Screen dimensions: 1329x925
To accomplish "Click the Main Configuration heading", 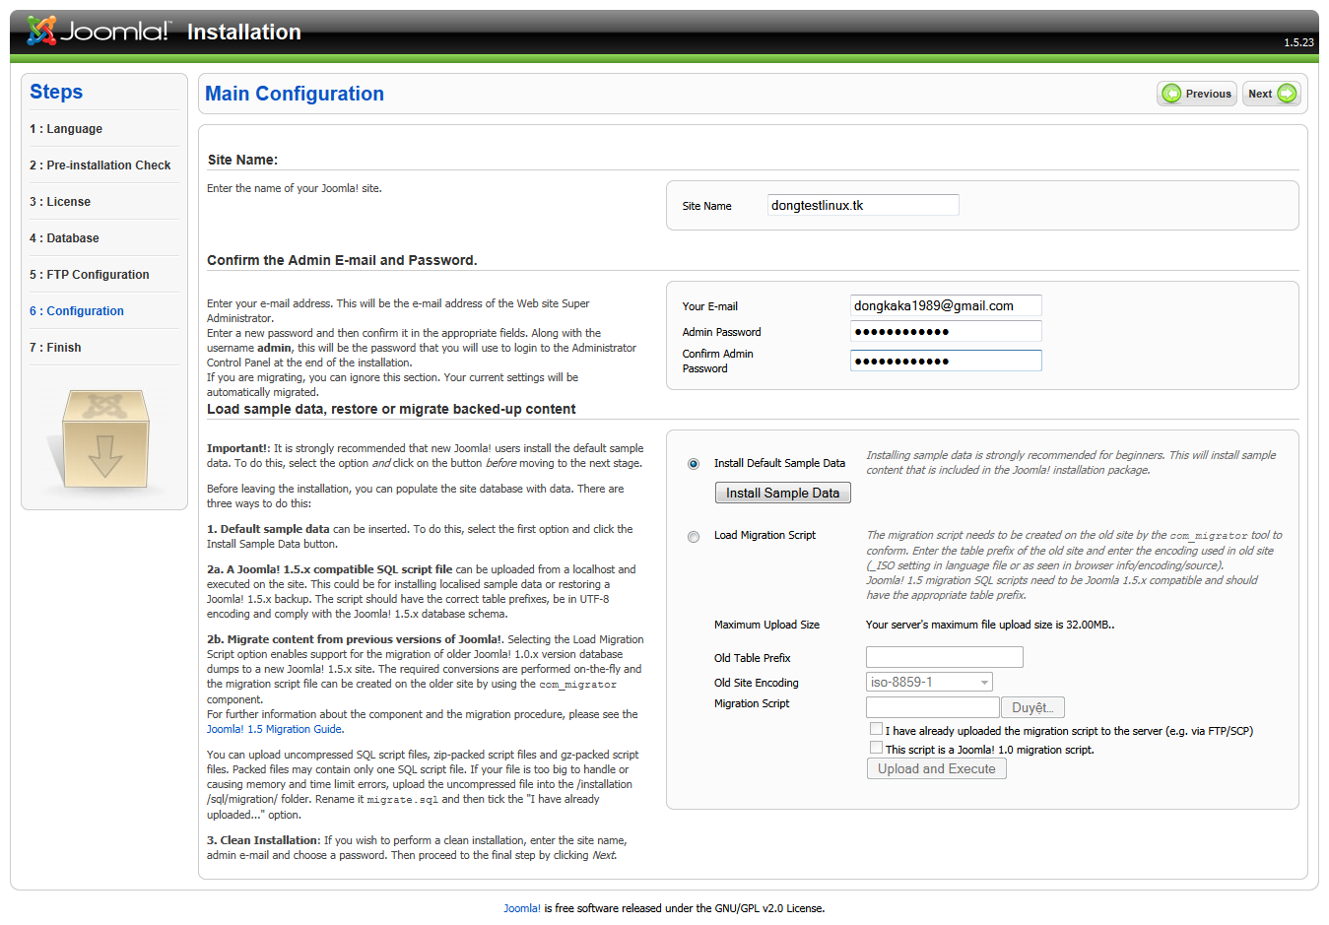I will (x=295, y=94).
